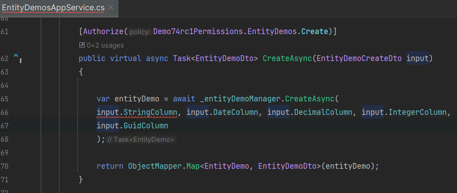
Task: Click line number 70 in the gutter
Action: [x=5, y=166]
